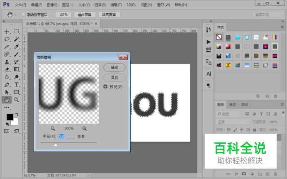Open the File menu
This screenshot has width=287, height=179.
pyautogui.click(x=20, y=5)
